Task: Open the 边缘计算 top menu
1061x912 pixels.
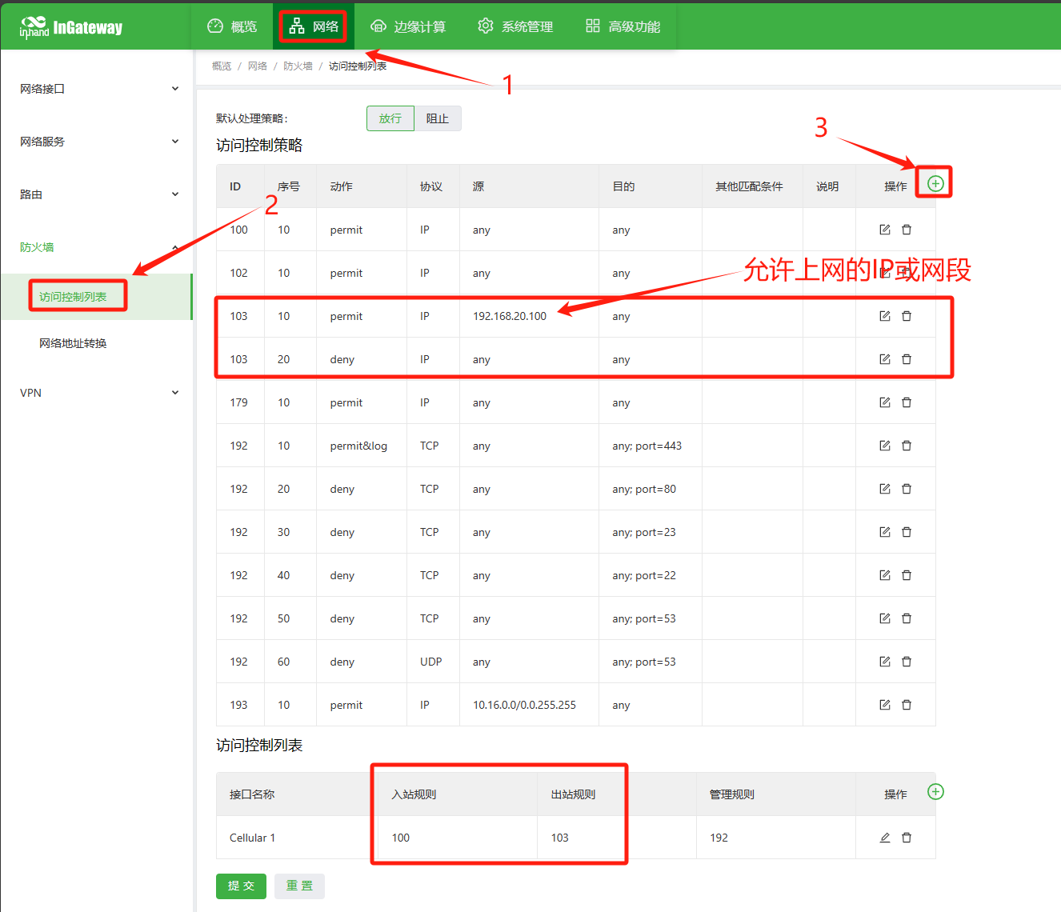Action: [408, 26]
